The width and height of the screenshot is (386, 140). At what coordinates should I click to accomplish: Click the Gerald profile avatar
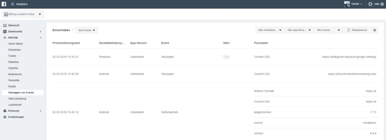point(347,4)
